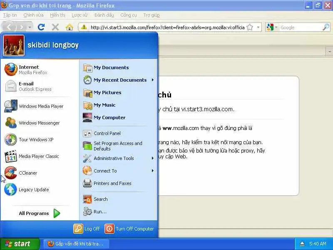This screenshot has height=250, width=333.
Task: Click Log Off button
Action: (x=87, y=229)
